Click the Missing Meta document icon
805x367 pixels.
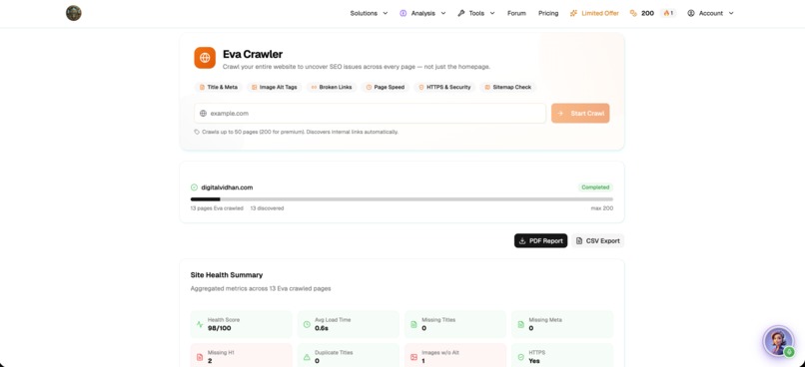520,324
